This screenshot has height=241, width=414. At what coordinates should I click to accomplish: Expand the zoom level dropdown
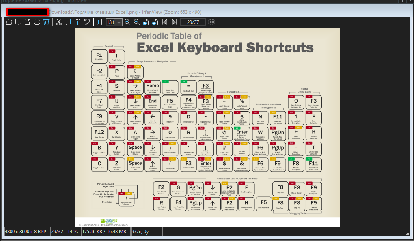119,22
